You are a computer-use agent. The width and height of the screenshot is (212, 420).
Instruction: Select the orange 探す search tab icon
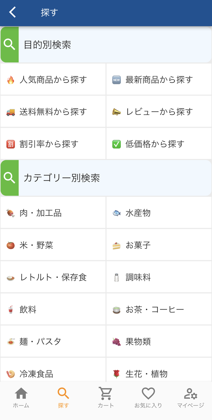[x=63, y=393]
